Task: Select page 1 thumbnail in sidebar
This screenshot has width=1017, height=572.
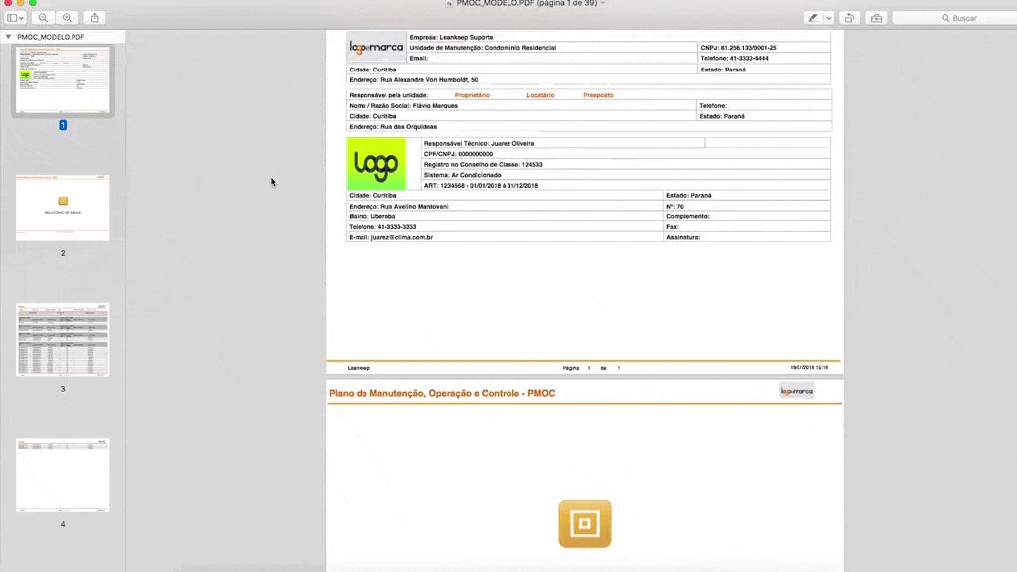Action: (x=63, y=79)
